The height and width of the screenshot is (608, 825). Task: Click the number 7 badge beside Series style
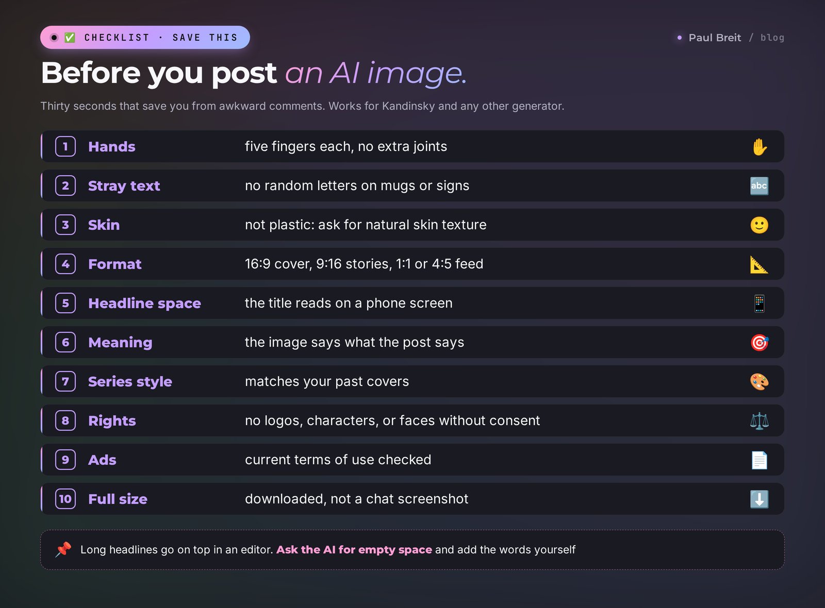[x=65, y=381]
